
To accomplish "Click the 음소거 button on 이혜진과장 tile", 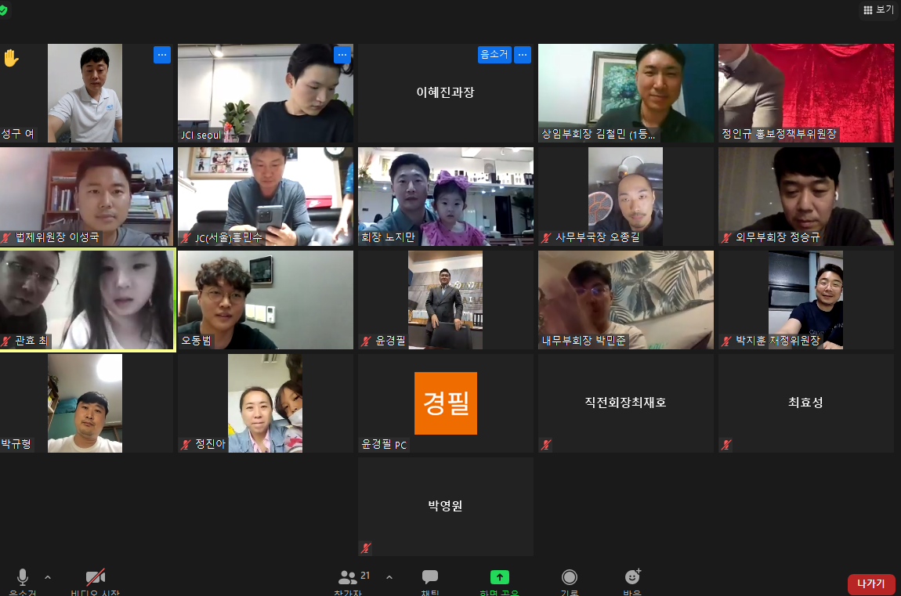I will tap(494, 55).
